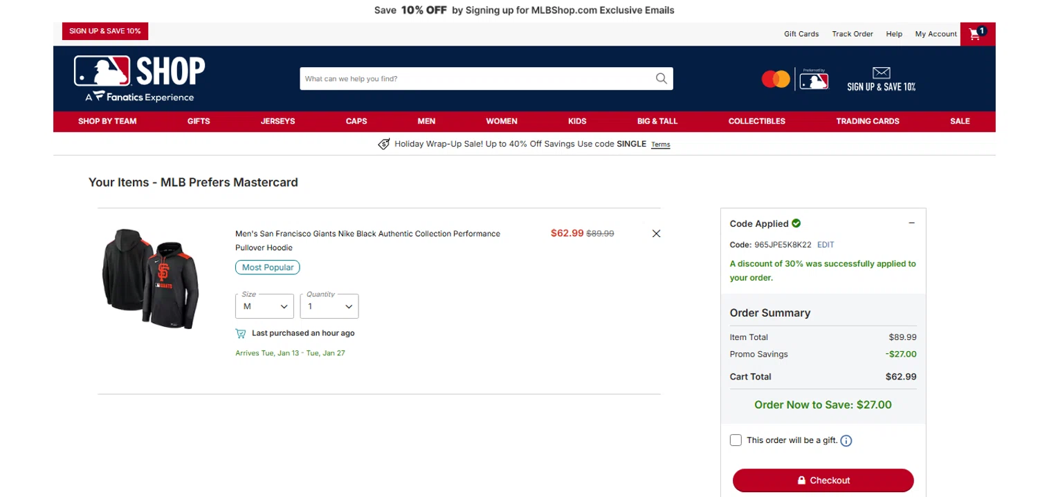1038x497 pixels.
Task: Click the Mastercard logo in header
Action: tap(776, 79)
